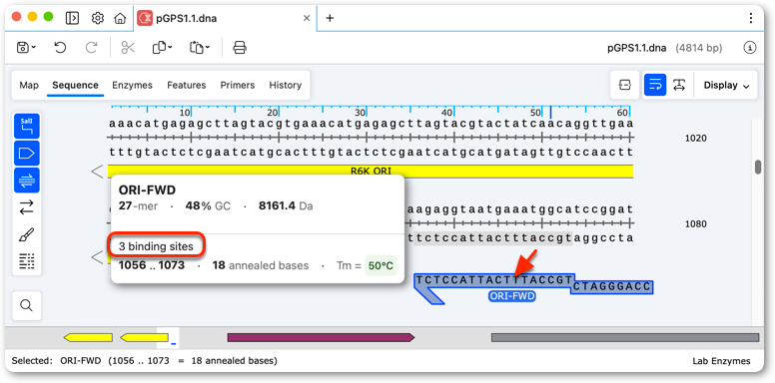Select the paintbrush color tool
This screenshot has width=775, height=383.
(x=26, y=234)
